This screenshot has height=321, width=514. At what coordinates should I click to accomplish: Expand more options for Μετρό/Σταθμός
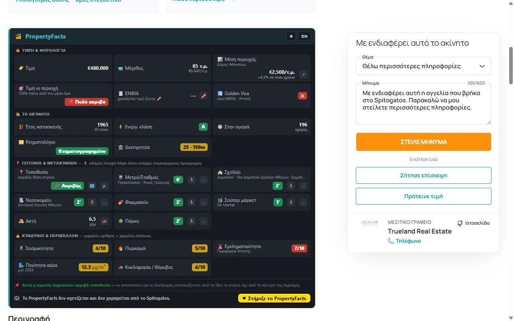[x=204, y=180]
